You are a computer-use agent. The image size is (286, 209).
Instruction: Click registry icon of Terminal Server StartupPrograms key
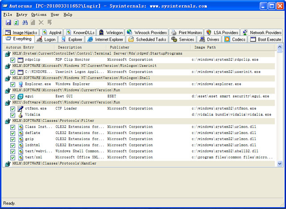[x=8, y=54]
